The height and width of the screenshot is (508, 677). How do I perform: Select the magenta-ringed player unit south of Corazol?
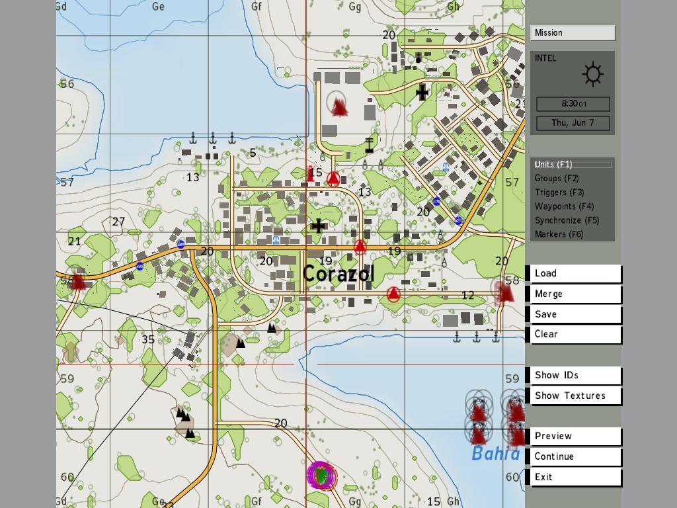[x=322, y=476]
